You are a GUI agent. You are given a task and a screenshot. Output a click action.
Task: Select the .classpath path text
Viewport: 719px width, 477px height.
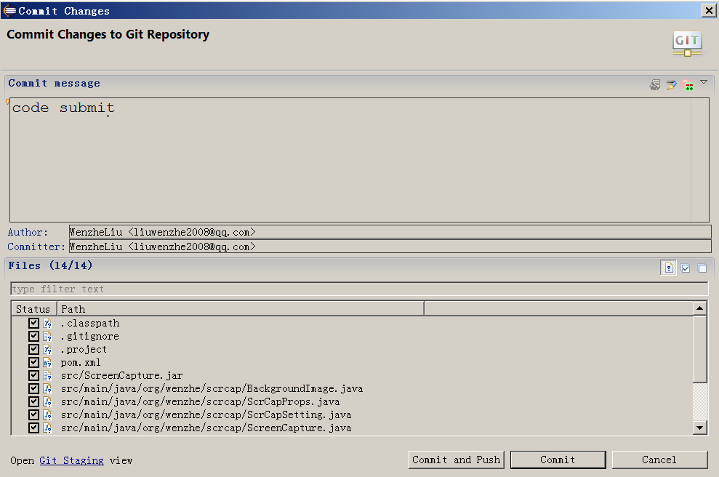(90, 324)
